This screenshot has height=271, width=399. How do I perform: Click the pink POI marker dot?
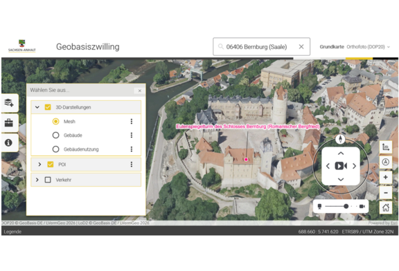point(246,160)
